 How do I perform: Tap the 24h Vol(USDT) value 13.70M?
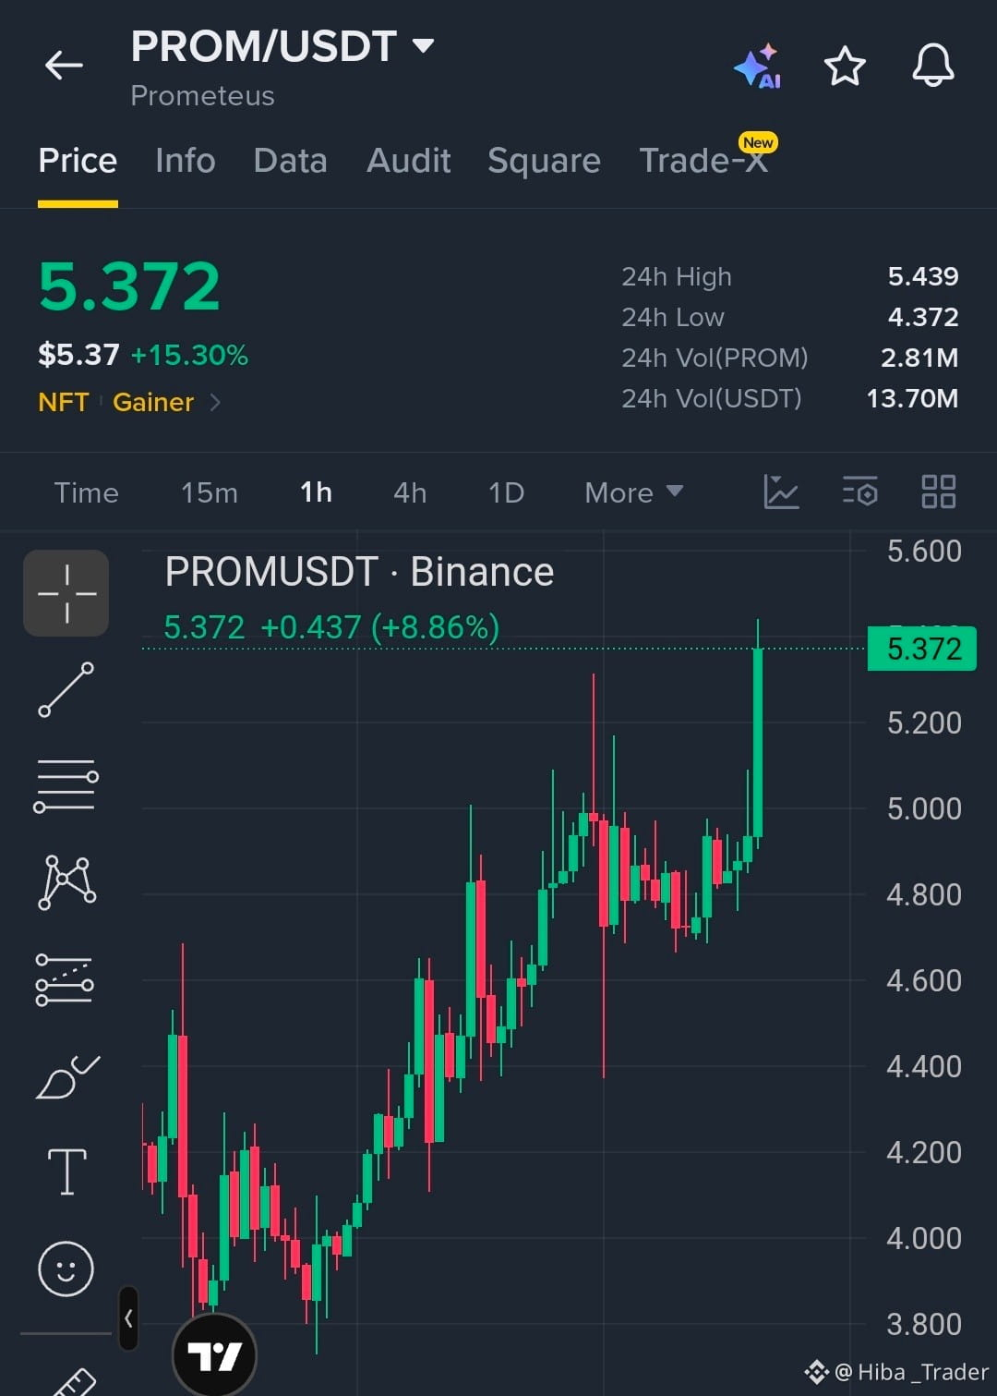pyautogui.click(x=912, y=398)
